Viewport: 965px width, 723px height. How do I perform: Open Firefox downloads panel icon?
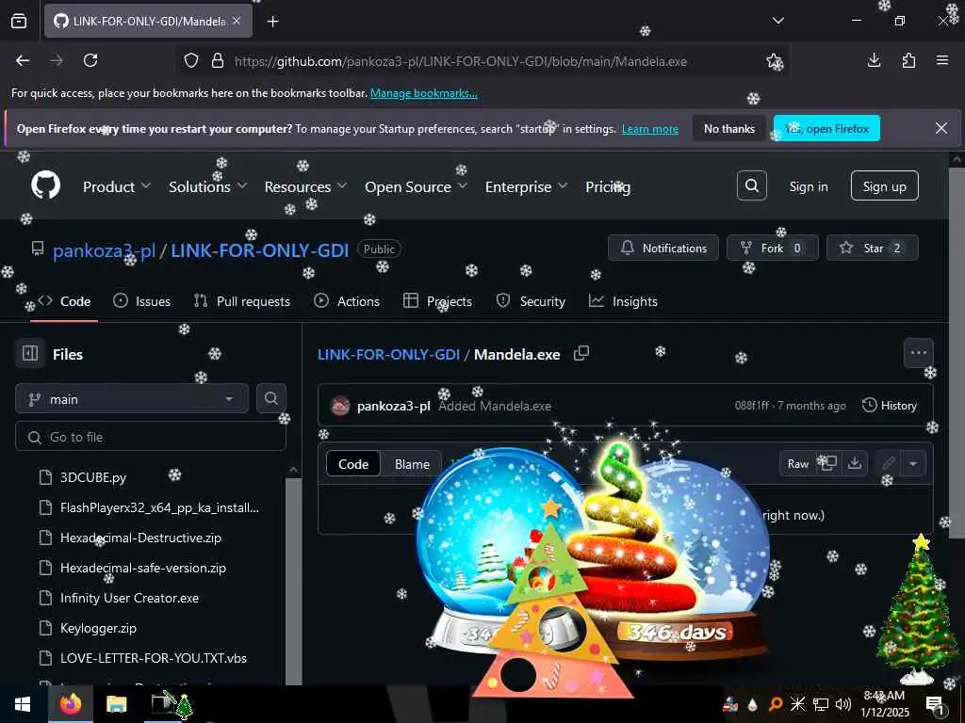(874, 60)
